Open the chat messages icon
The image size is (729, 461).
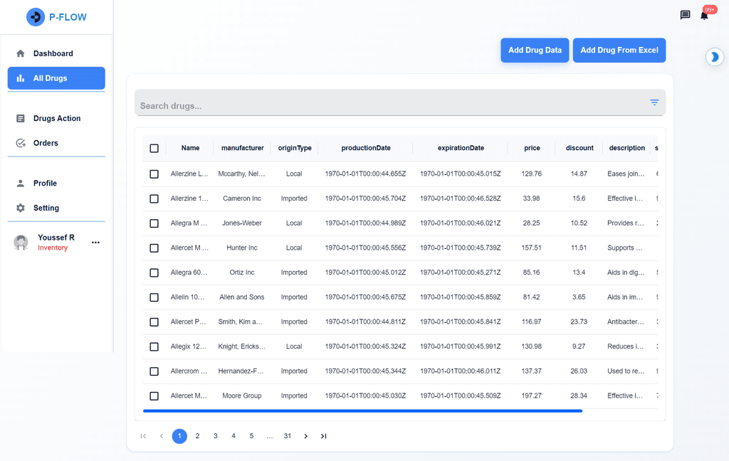(686, 15)
